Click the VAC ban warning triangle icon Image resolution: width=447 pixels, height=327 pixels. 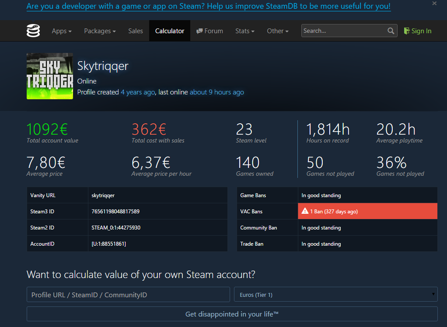(305, 211)
